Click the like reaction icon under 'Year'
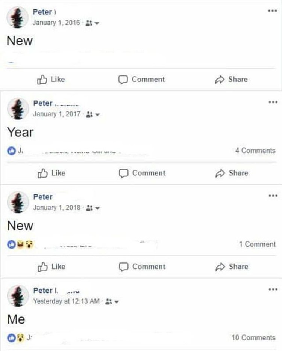This screenshot has height=351, width=282. click(11, 151)
